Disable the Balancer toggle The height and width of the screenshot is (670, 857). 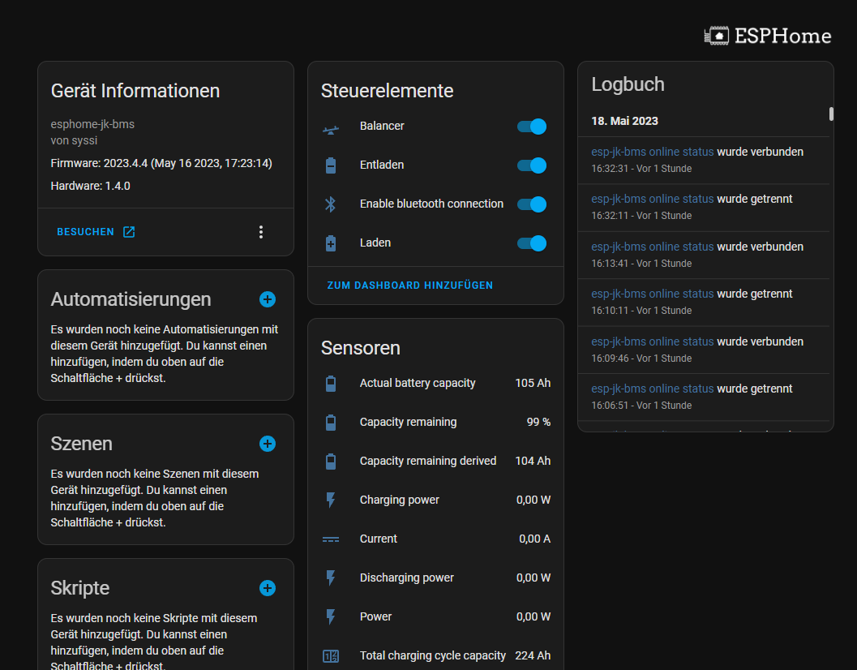click(531, 127)
